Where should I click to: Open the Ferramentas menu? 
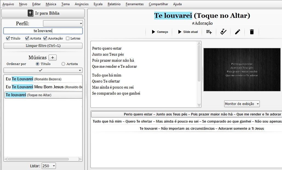pos(135,4)
